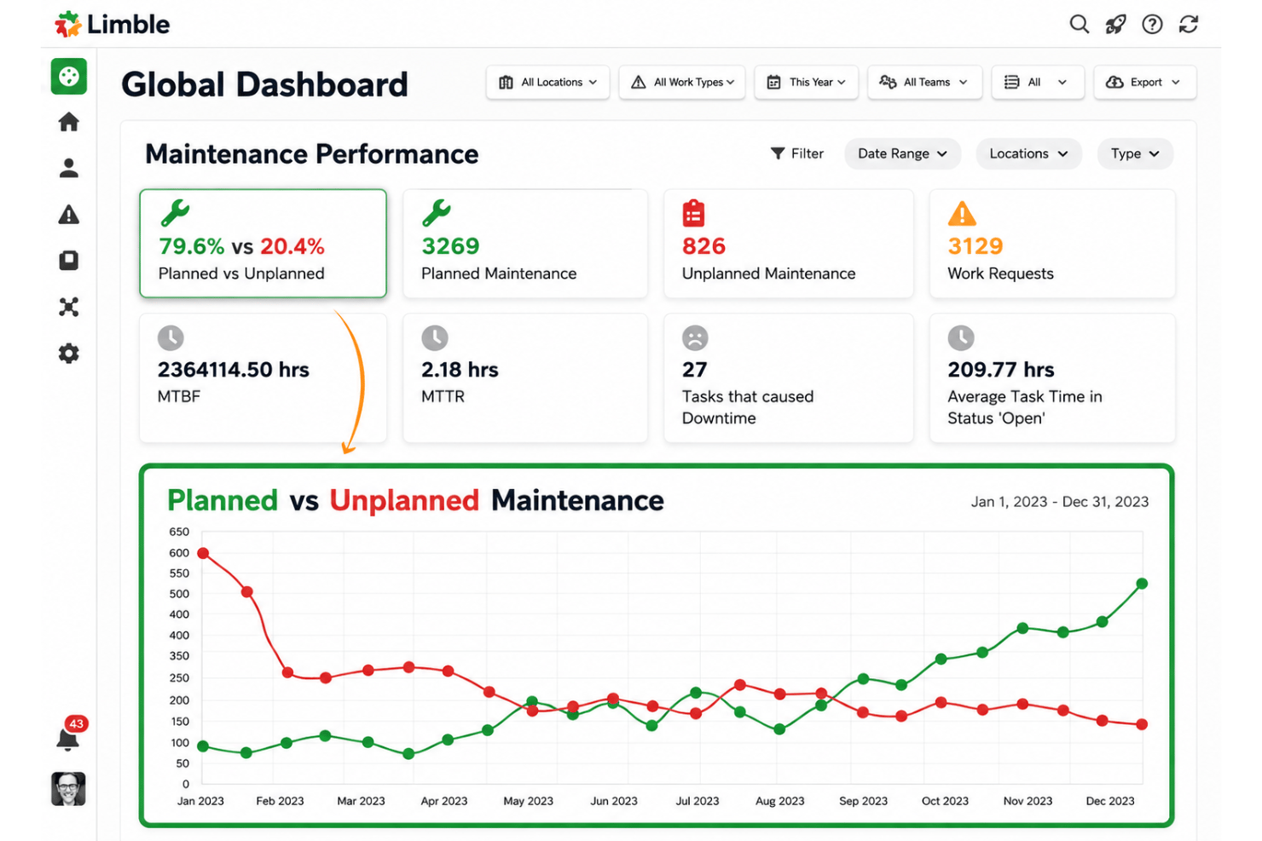Open the settings gear in sidebar
The width and height of the screenshot is (1262, 841).
tap(68, 353)
